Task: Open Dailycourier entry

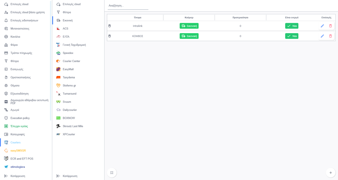Action: (70, 110)
